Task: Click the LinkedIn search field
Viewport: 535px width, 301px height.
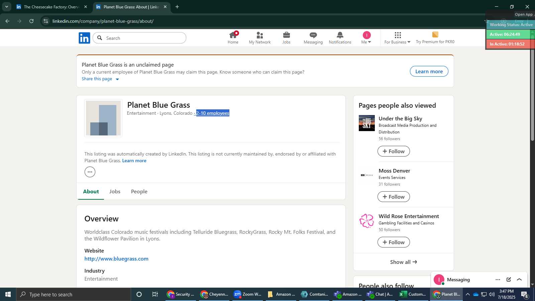Action: [139, 38]
